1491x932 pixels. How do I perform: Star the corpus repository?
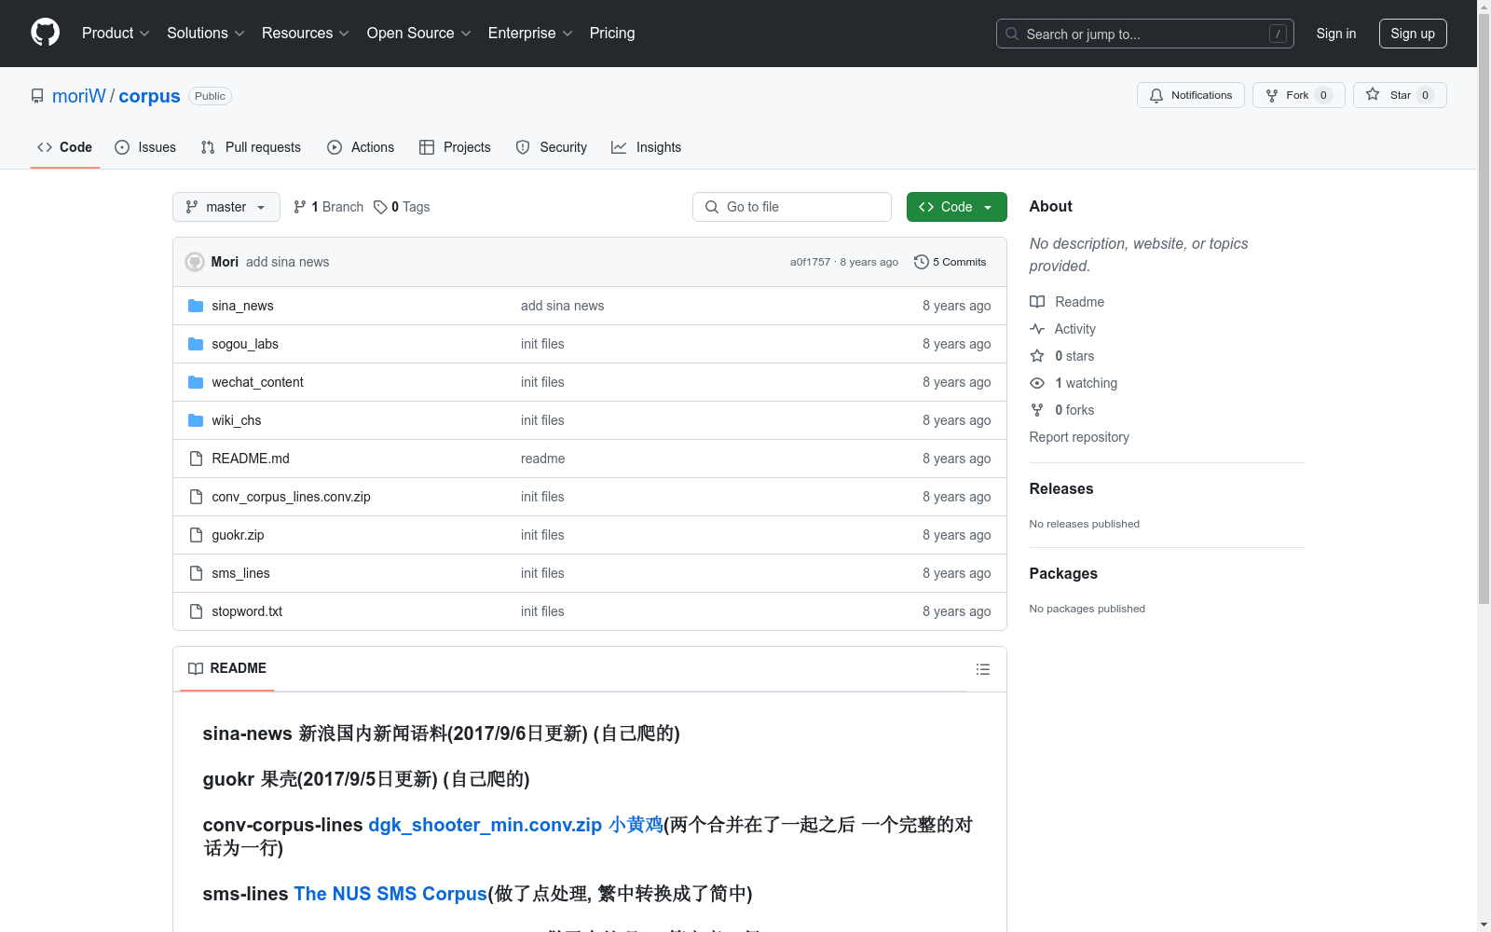[x=1400, y=95]
